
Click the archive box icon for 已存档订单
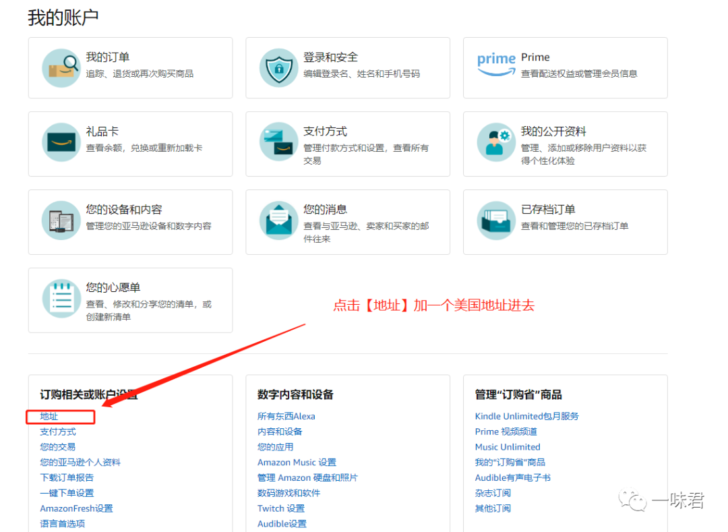click(x=496, y=220)
